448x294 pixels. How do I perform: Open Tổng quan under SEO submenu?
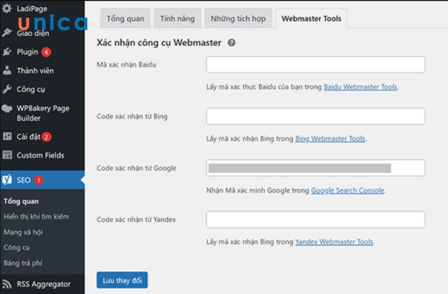tap(21, 201)
